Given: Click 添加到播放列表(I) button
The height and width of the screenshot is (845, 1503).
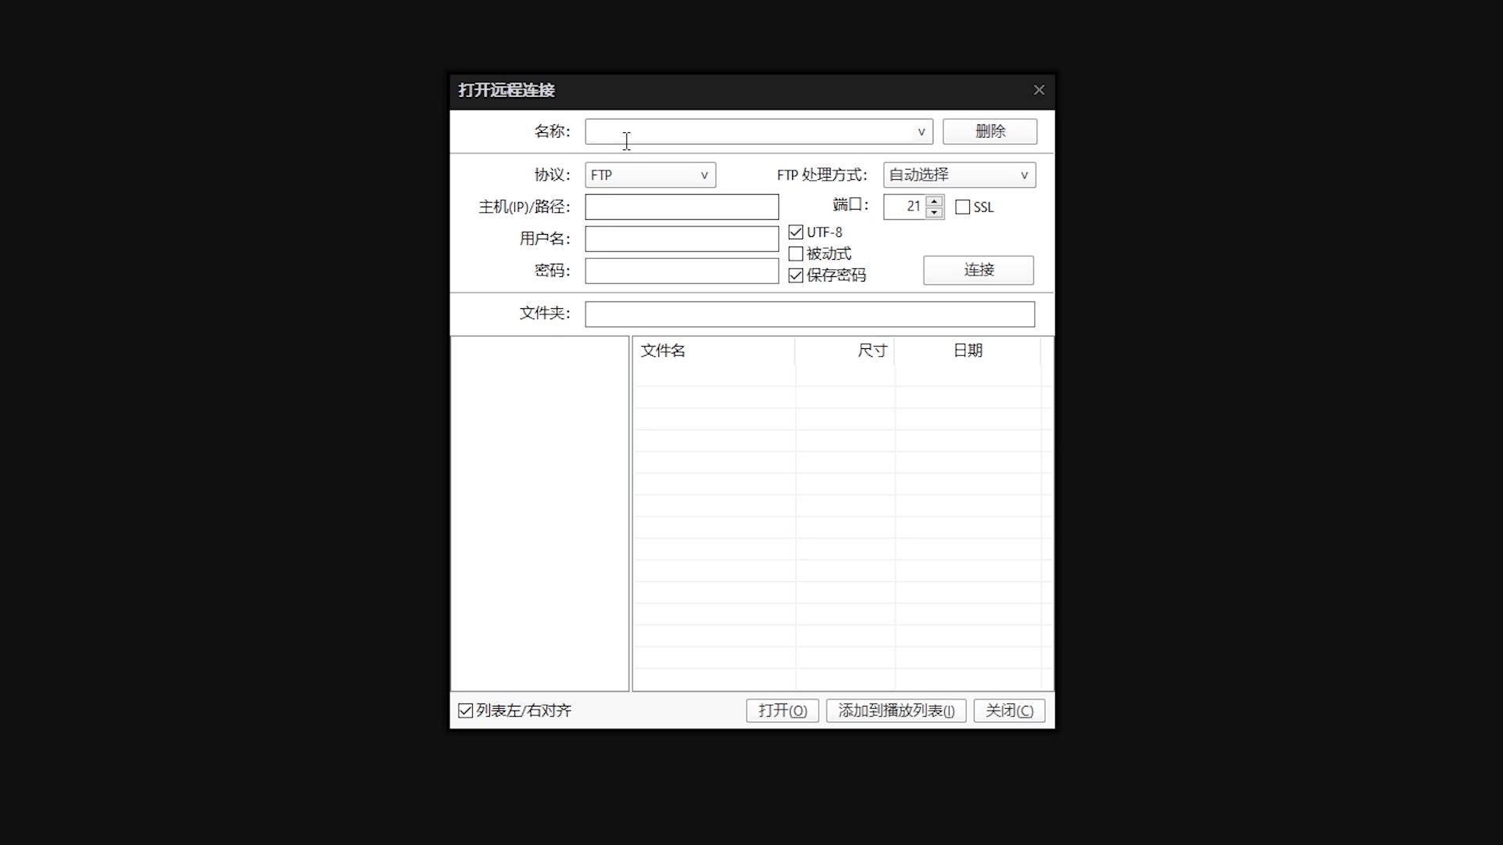Looking at the screenshot, I should 896,710.
